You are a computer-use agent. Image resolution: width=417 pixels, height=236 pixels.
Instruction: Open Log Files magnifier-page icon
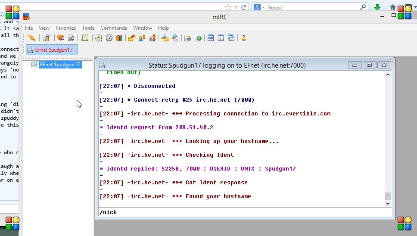tap(175, 38)
